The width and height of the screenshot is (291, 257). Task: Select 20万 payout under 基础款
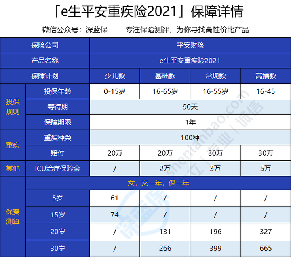pos(165,153)
